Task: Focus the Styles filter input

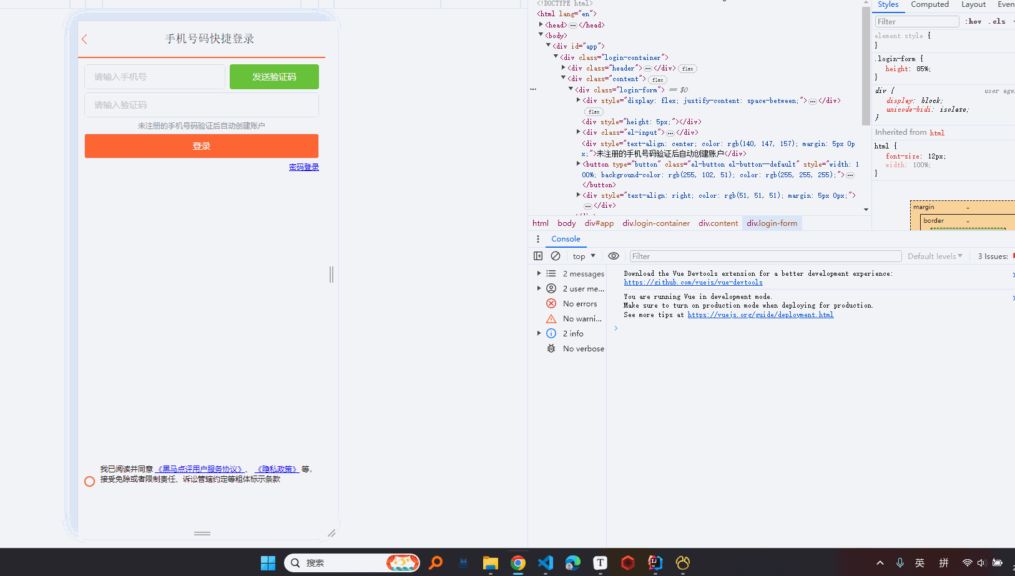Action: point(916,21)
